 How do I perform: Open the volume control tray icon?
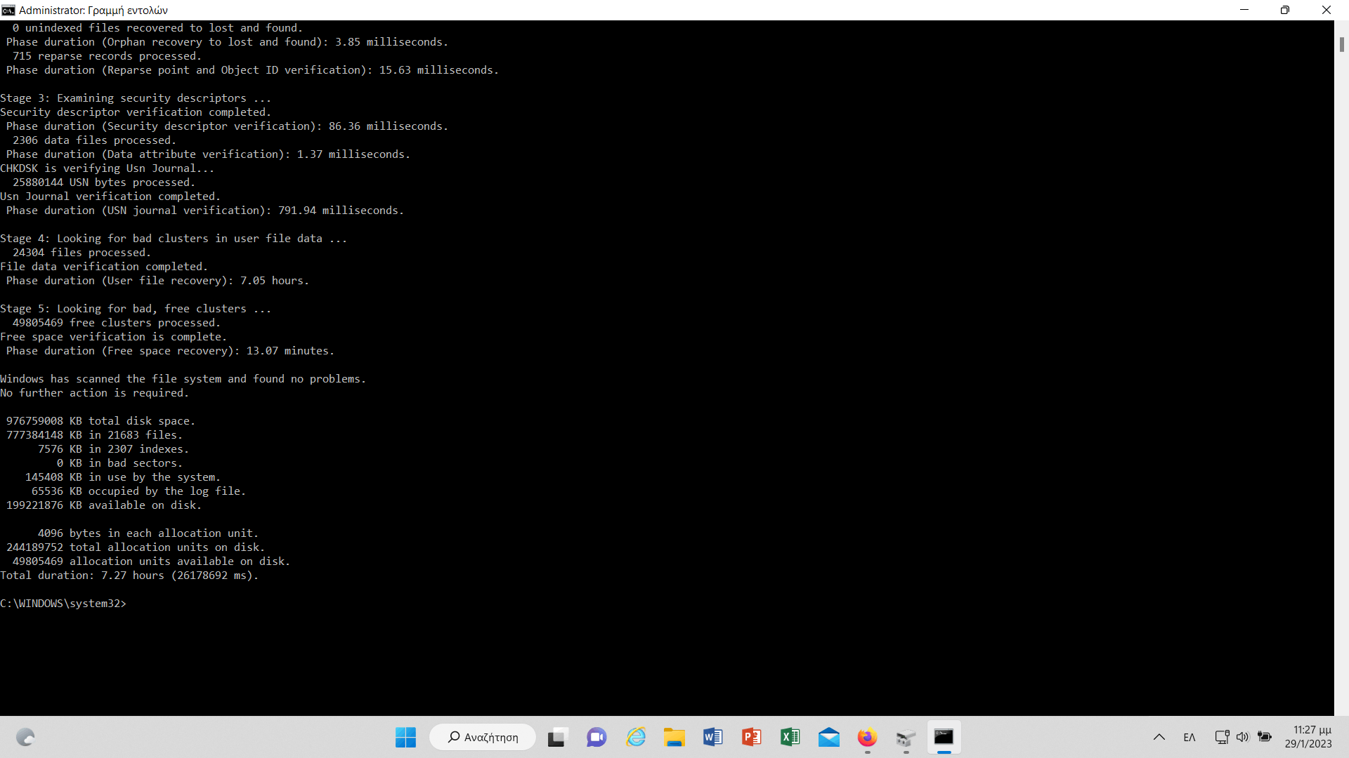[1243, 737]
